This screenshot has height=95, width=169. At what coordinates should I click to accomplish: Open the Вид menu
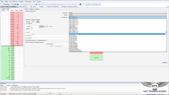11,2
